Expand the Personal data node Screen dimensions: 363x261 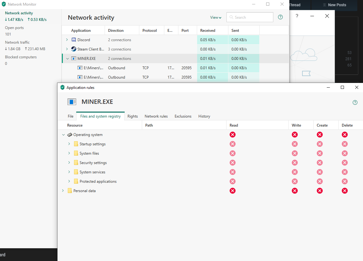63,191
